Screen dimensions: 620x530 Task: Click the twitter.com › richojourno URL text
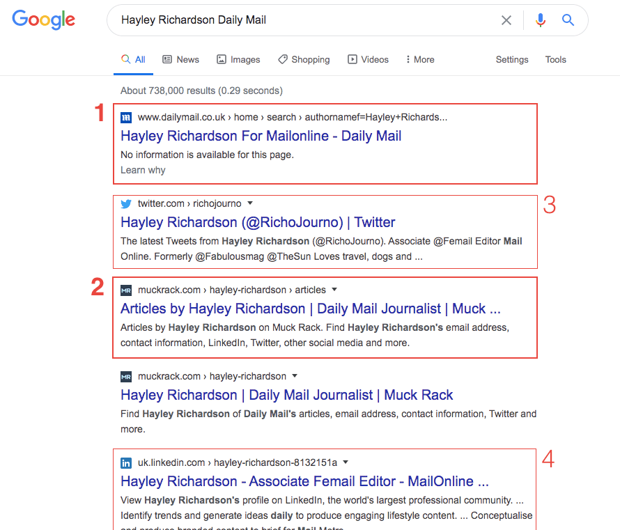click(189, 203)
